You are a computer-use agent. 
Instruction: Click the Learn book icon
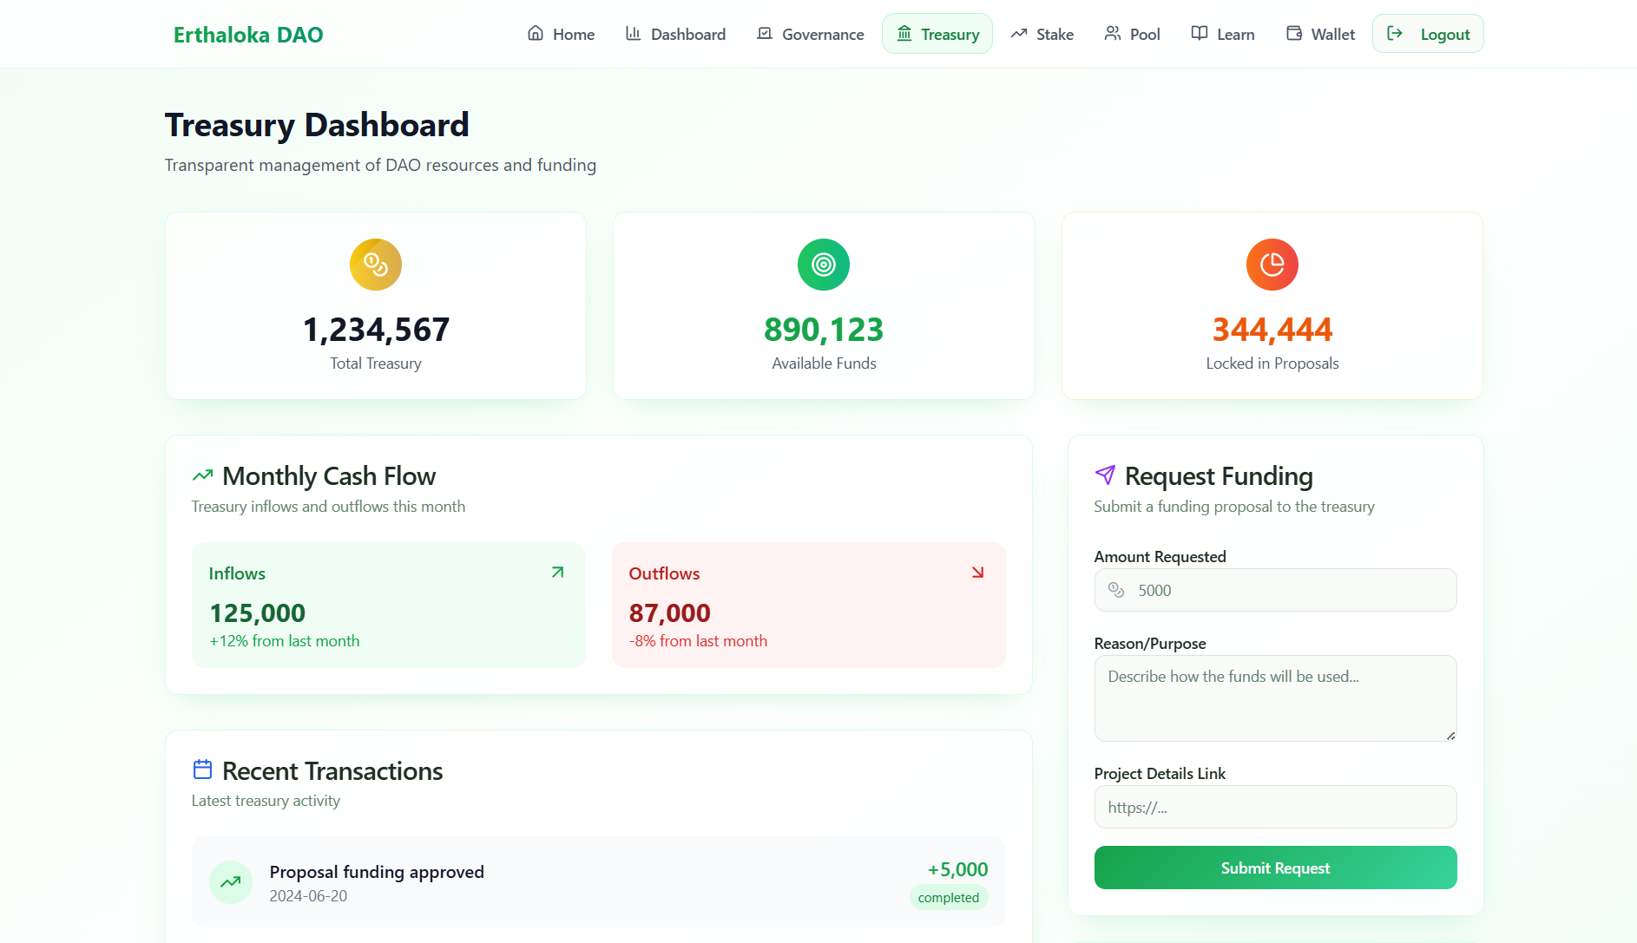pos(1200,34)
